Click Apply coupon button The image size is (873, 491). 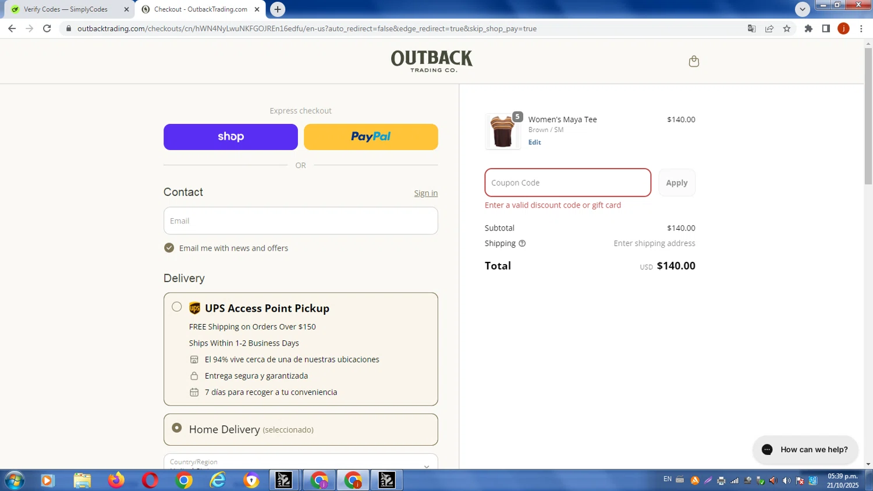677,183
